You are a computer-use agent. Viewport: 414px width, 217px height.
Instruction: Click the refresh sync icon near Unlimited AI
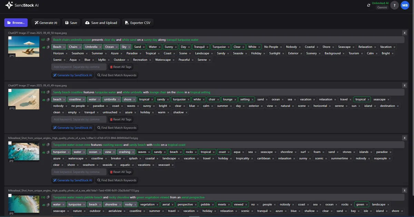[369, 5]
